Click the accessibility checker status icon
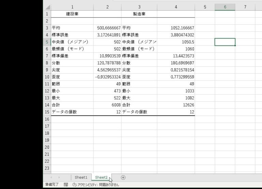This screenshot has height=189, width=262. (75, 185)
